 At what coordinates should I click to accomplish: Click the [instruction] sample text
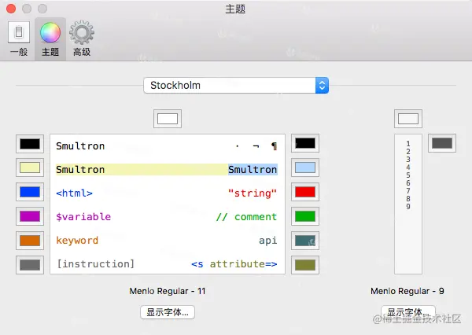[95, 264]
